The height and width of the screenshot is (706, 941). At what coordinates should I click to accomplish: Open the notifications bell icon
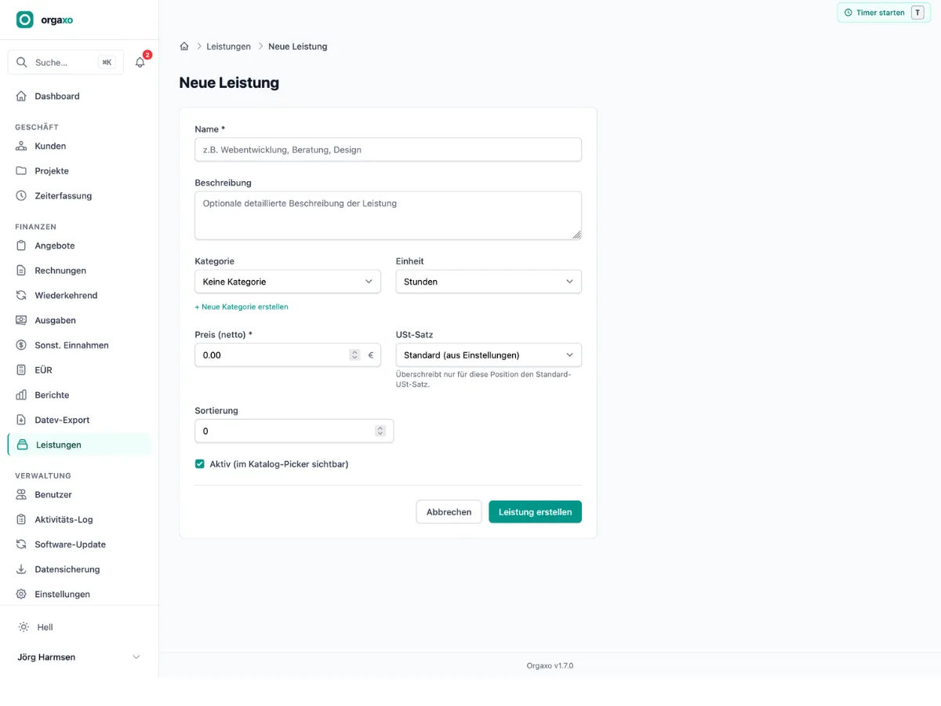[x=140, y=62]
